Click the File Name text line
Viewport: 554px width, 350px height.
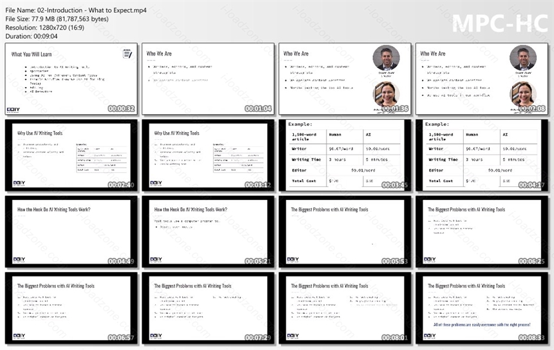pos(75,10)
